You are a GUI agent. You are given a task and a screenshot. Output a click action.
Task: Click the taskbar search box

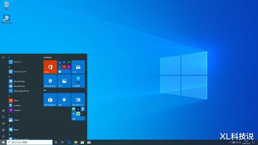coord(29,142)
